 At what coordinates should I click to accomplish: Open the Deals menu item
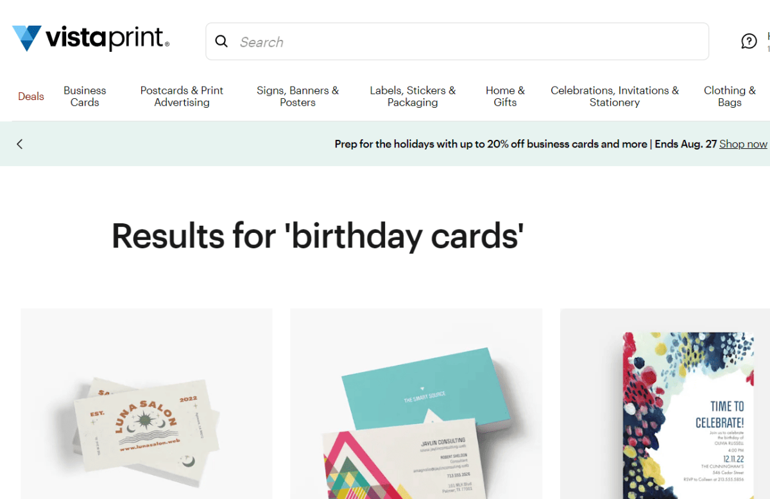pos(31,96)
